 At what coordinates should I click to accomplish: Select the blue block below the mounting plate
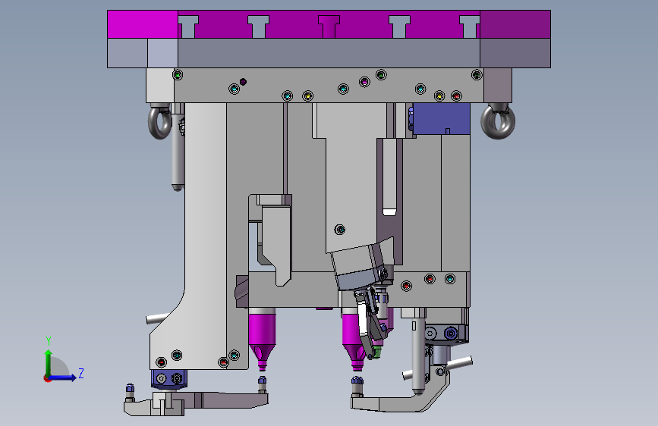(x=441, y=119)
